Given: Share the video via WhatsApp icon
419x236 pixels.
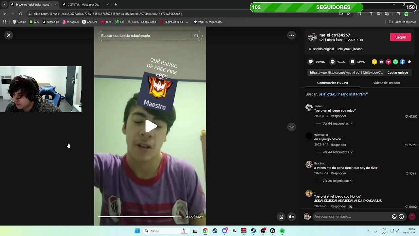Looking at the screenshot, I should (x=395, y=62).
